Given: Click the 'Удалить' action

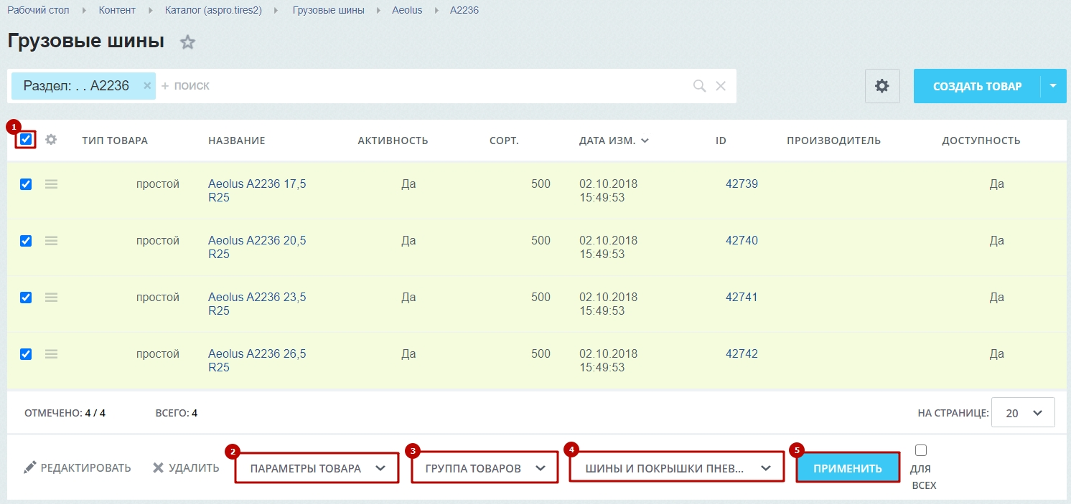Looking at the screenshot, I should tap(186, 467).
